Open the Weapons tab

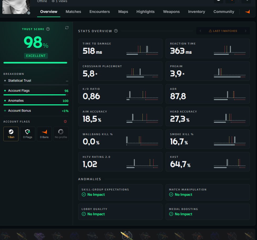click(x=171, y=12)
